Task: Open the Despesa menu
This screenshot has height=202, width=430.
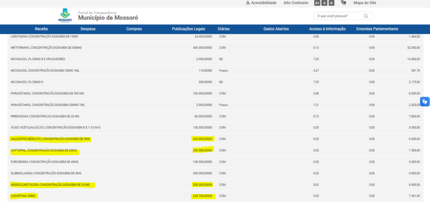Action: pyautogui.click(x=88, y=29)
